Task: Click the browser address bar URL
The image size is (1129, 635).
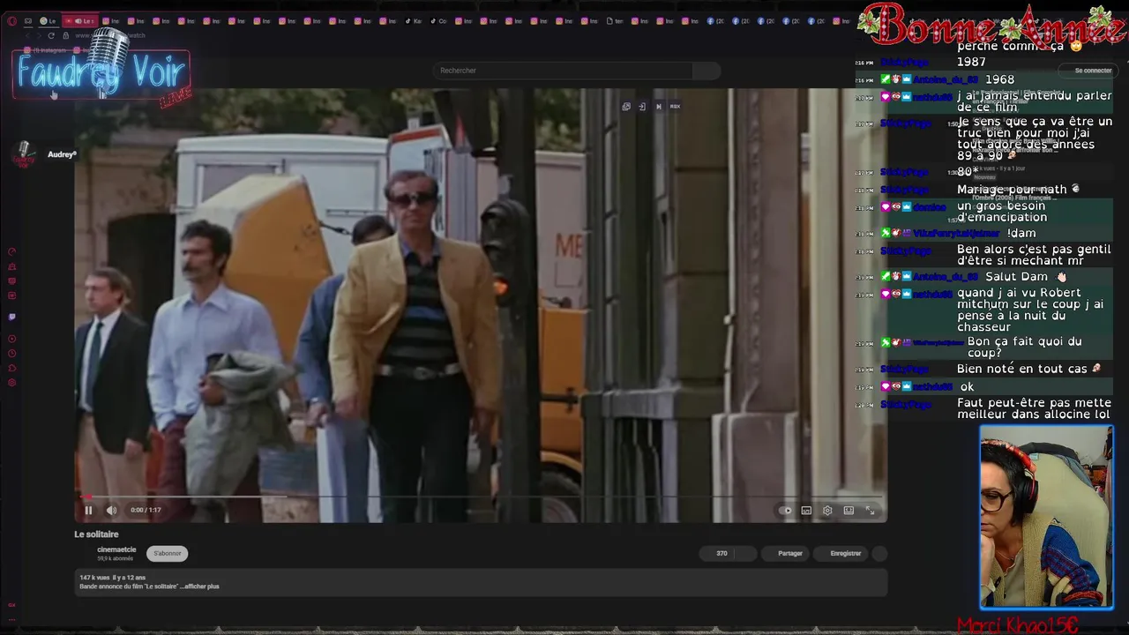Action: click(110, 35)
